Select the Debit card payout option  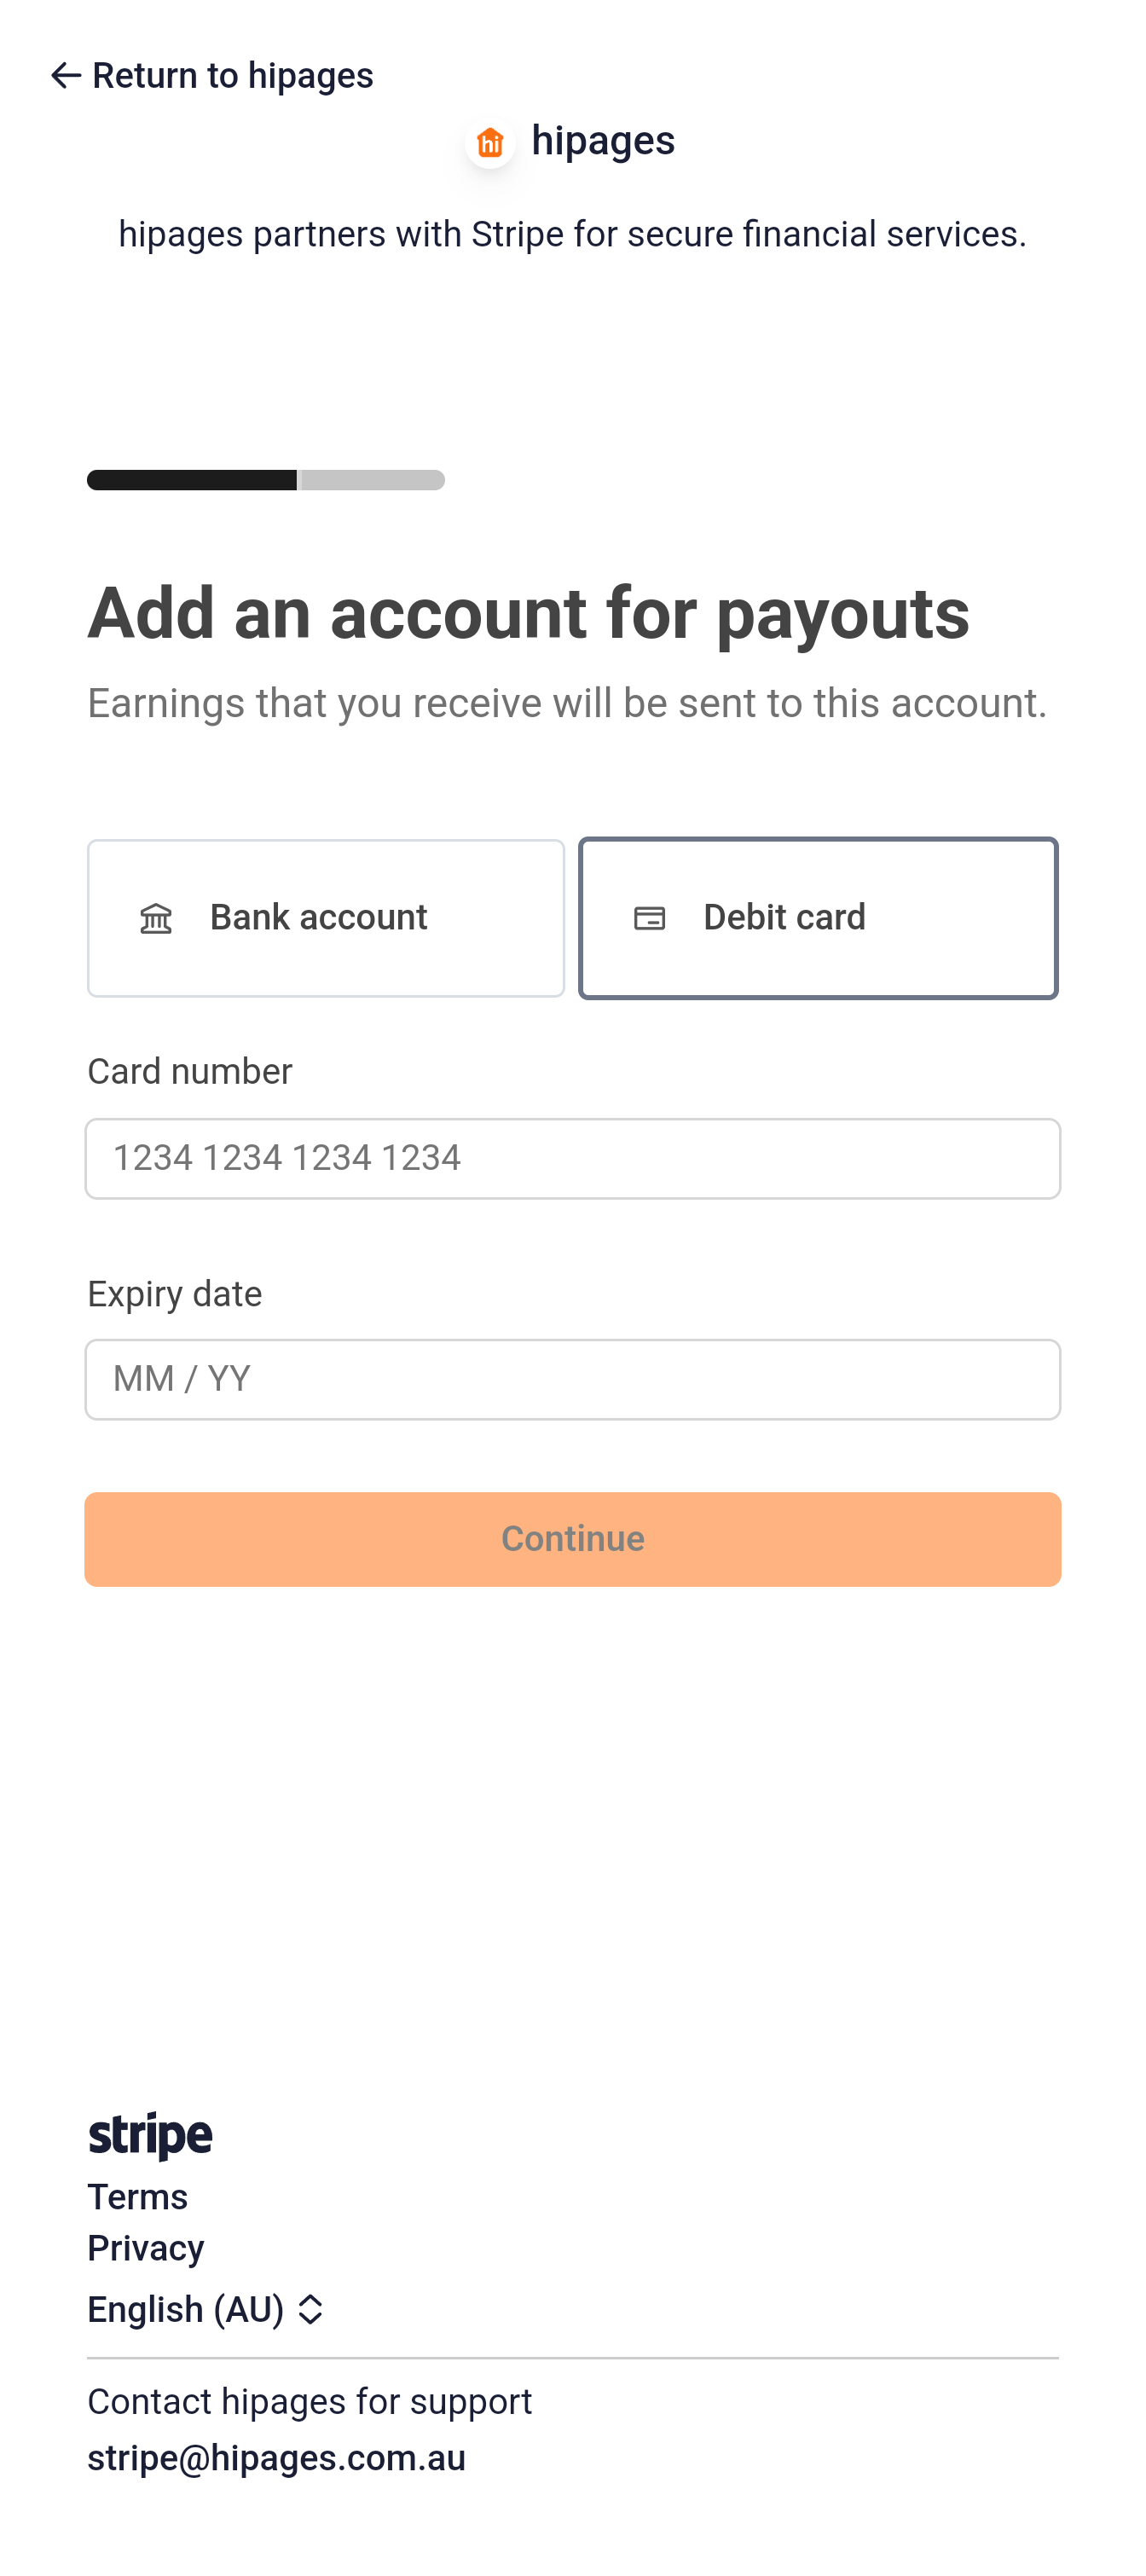tap(818, 918)
